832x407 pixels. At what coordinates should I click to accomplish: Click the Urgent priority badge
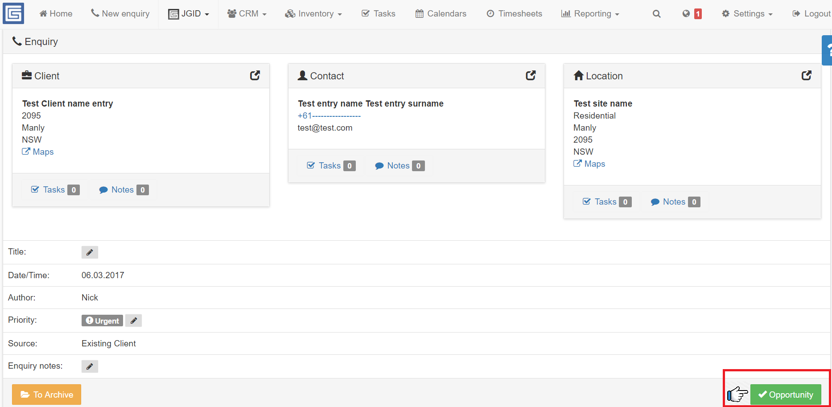[102, 321]
